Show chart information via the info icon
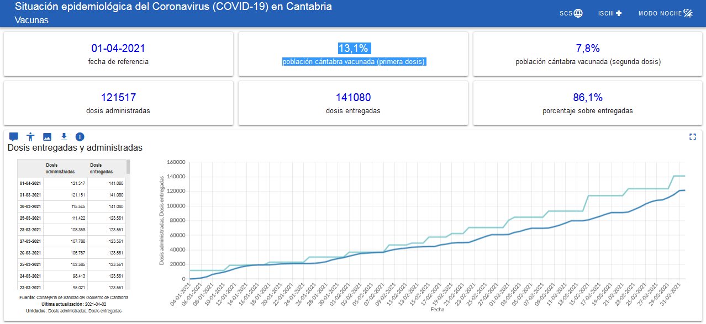Image resolution: width=706 pixels, height=324 pixels. click(80, 136)
